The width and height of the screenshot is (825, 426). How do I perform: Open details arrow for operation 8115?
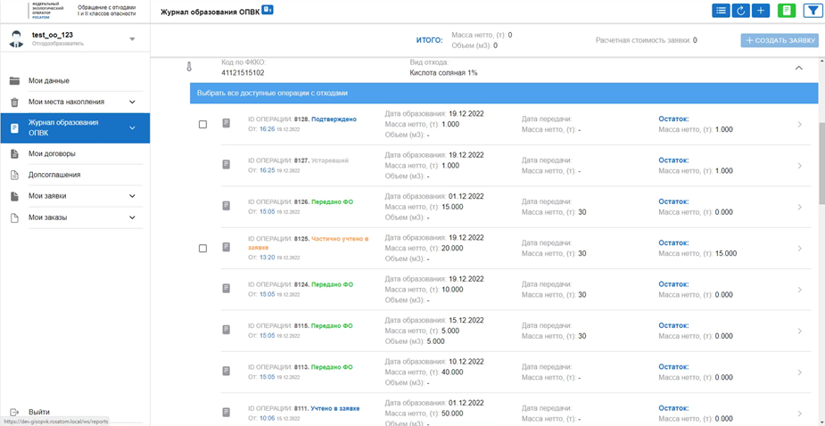point(800,332)
